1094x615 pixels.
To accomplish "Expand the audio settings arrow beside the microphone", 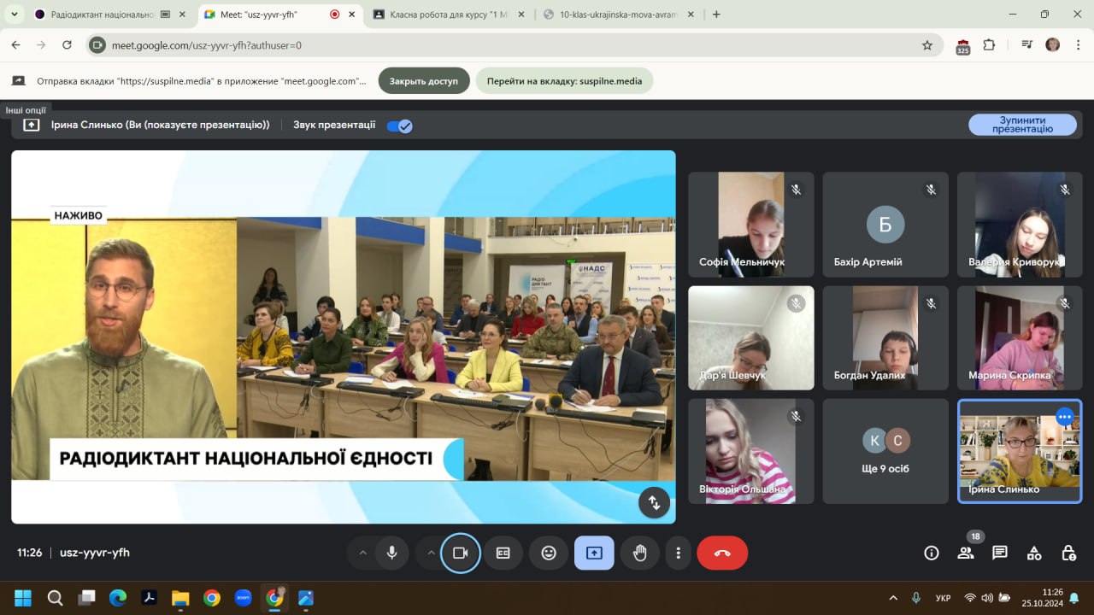I will [362, 553].
